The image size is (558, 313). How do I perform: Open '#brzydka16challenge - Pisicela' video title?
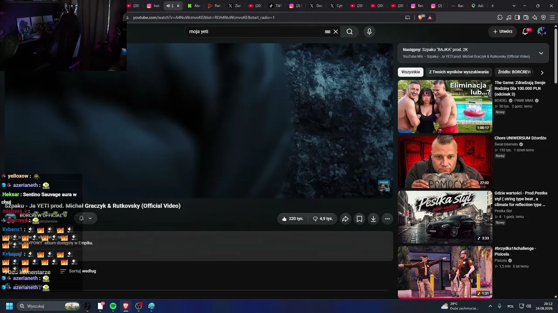point(515,251)
